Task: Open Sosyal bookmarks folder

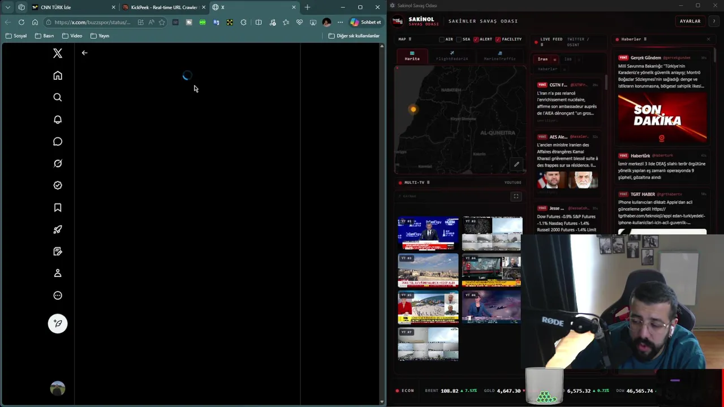Action: pyautogui.click(x=16, y=36)
